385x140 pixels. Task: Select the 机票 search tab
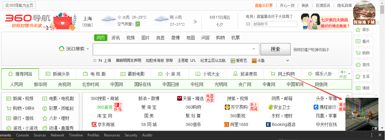[235, 38]
